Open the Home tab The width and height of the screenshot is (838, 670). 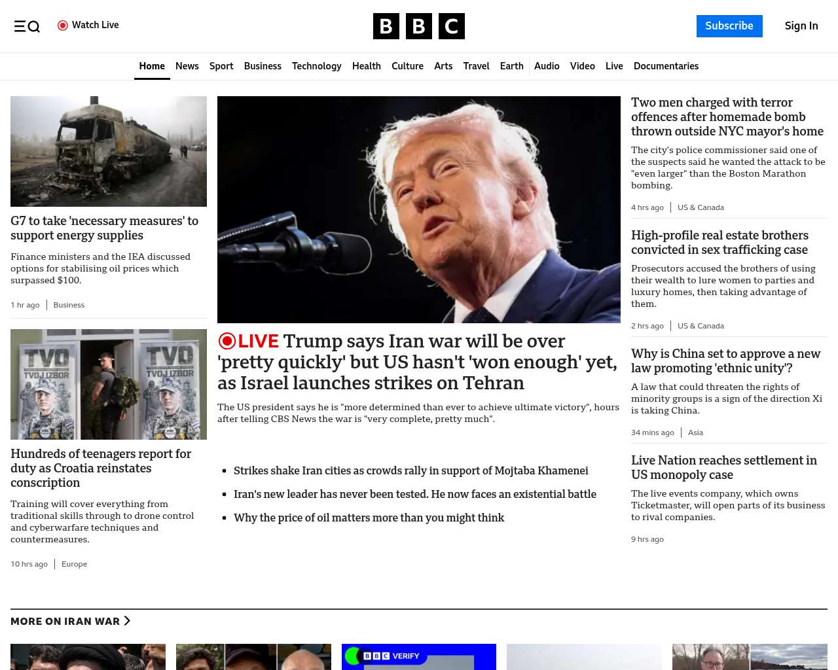(152, 66)
